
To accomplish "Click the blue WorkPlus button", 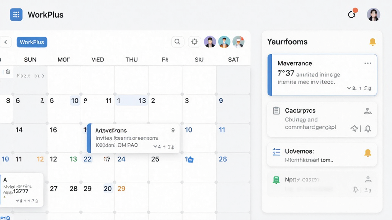I will click(x=32, y=42).
